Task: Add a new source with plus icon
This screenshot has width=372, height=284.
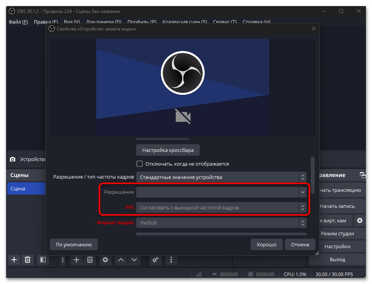Action: 76,260
